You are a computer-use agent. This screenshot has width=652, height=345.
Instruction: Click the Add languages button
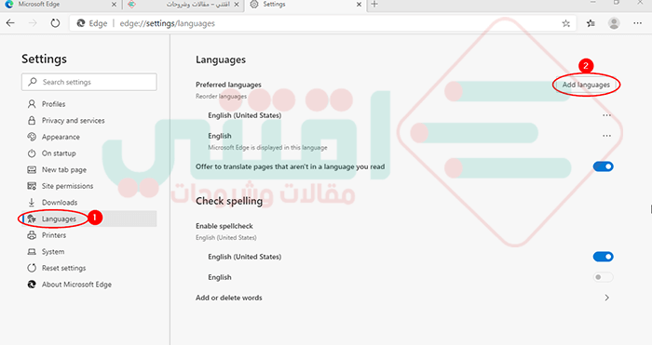point(586,85)
